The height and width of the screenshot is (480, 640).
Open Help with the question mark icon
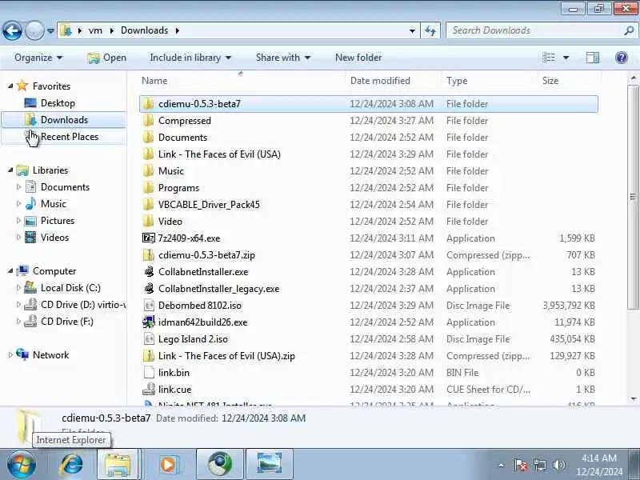(622, 58)
